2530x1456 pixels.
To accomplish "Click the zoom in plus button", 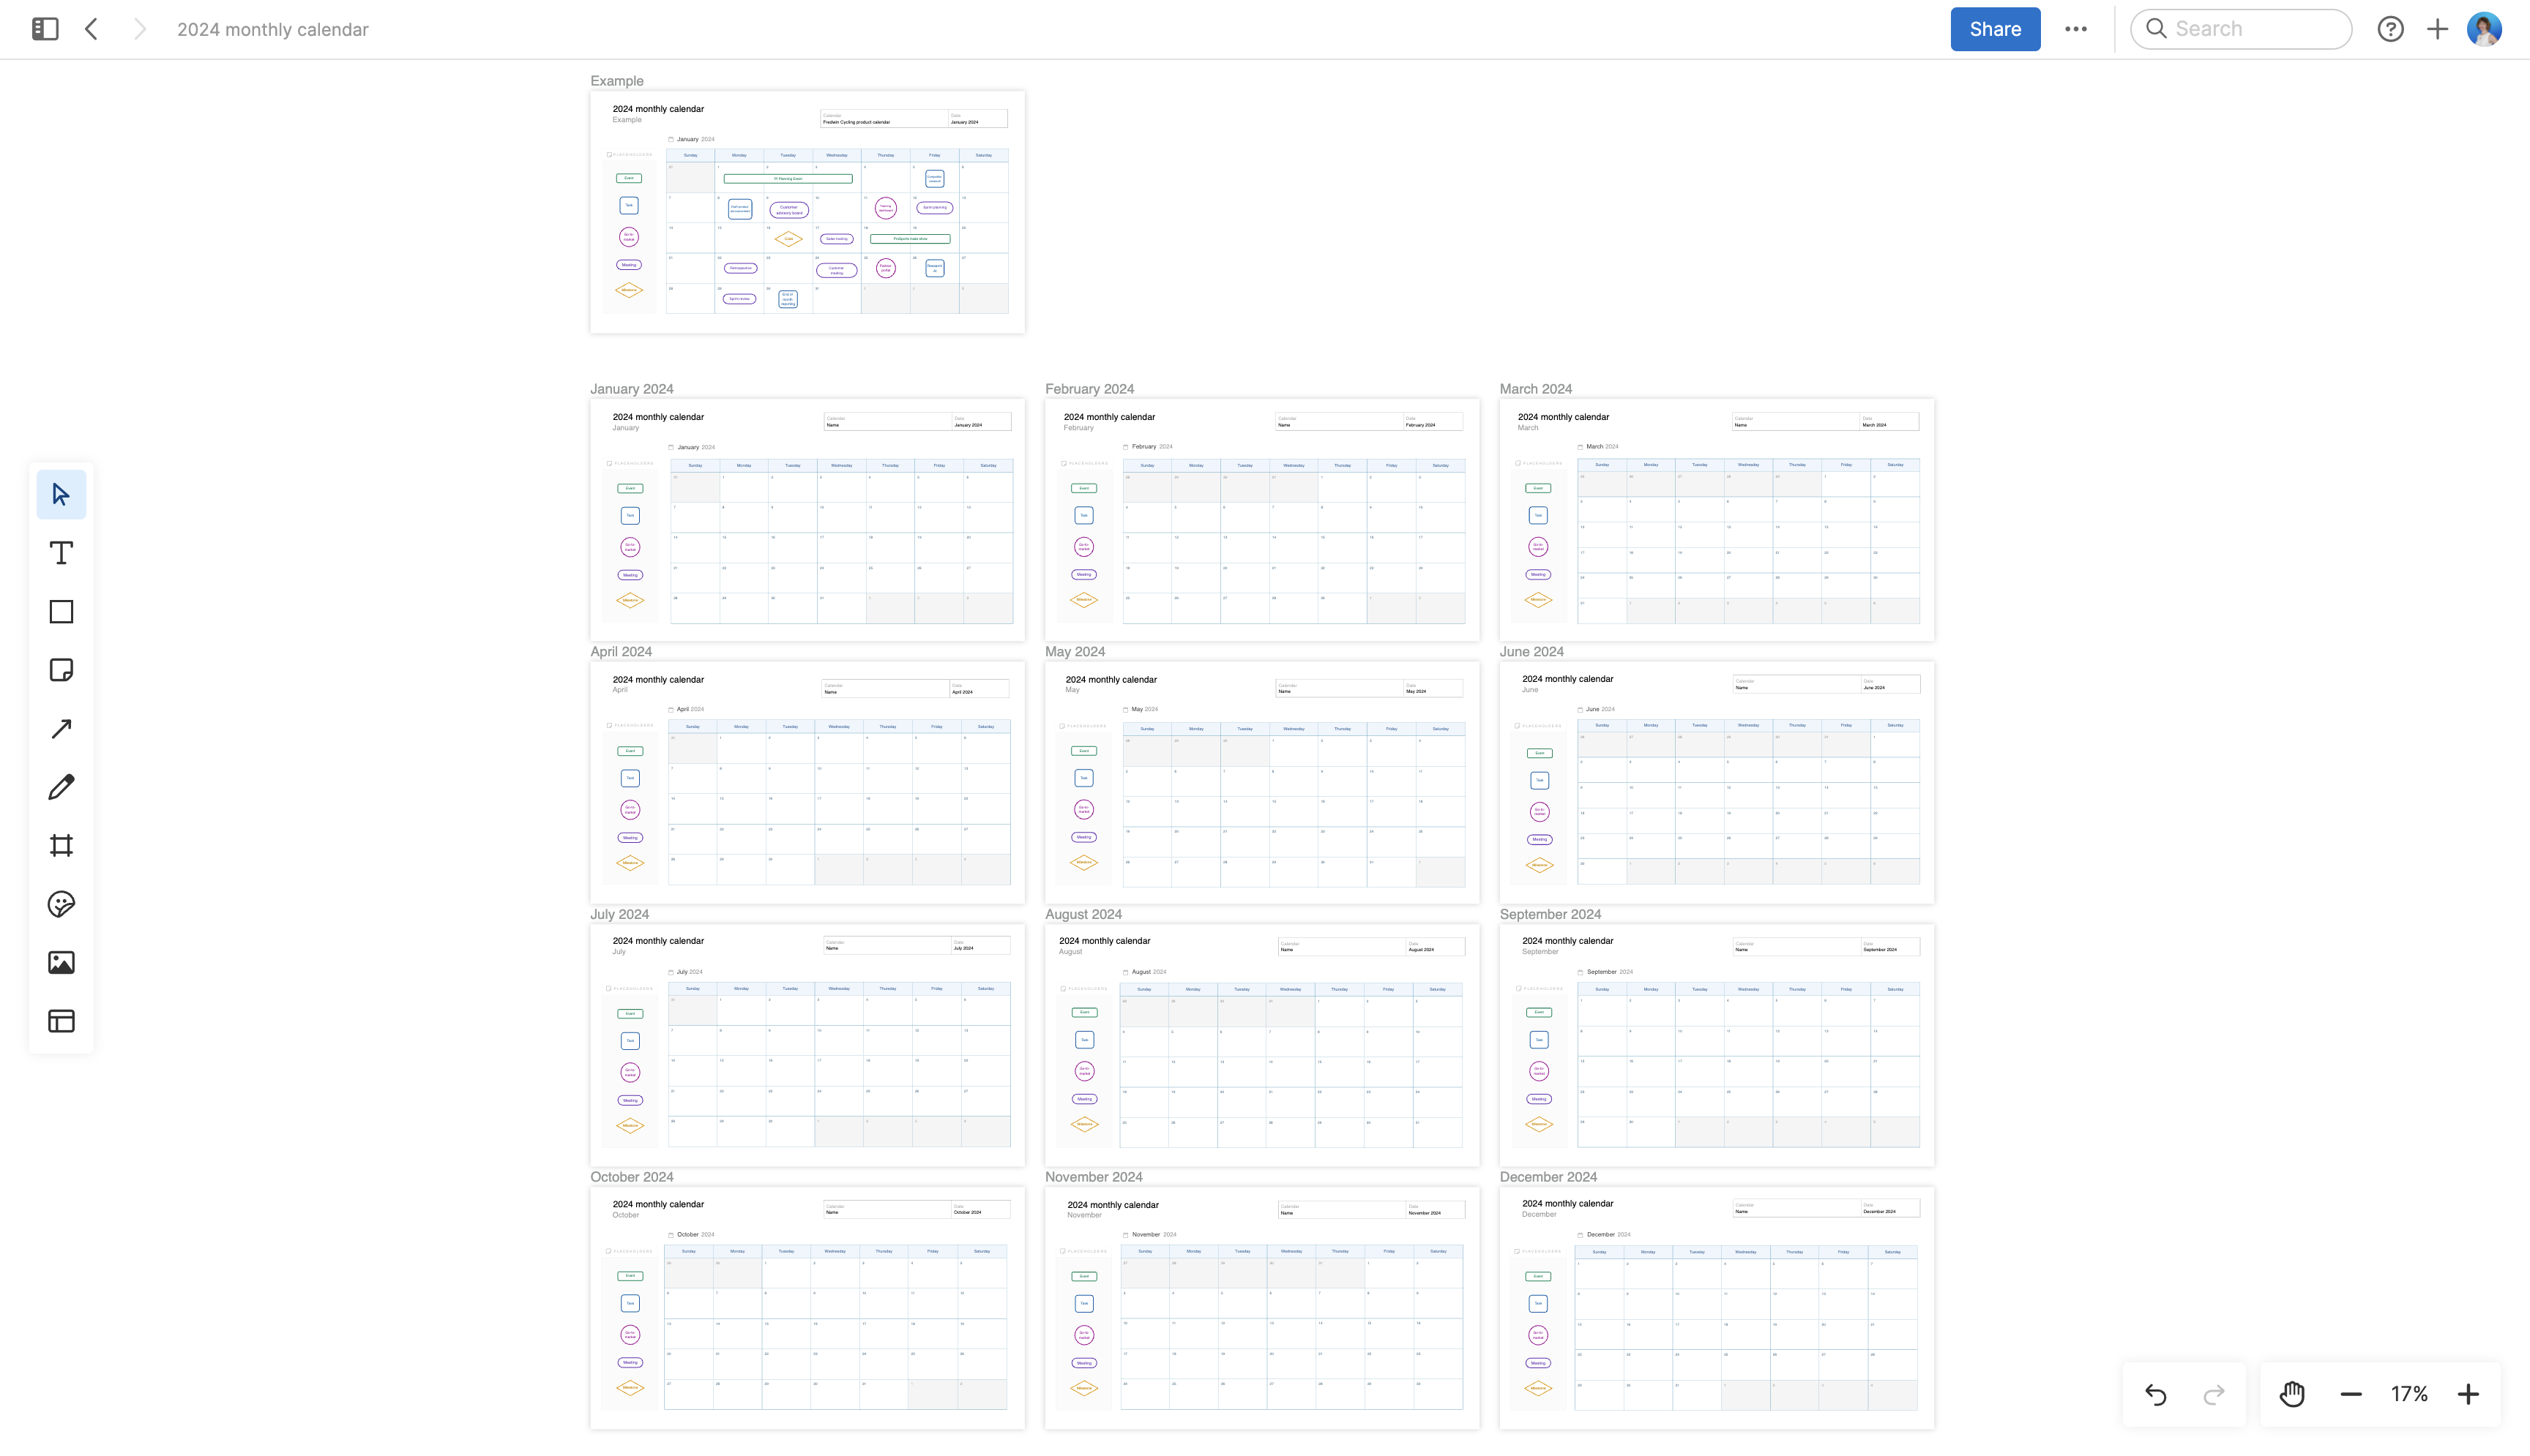I will [2468, 1394].
